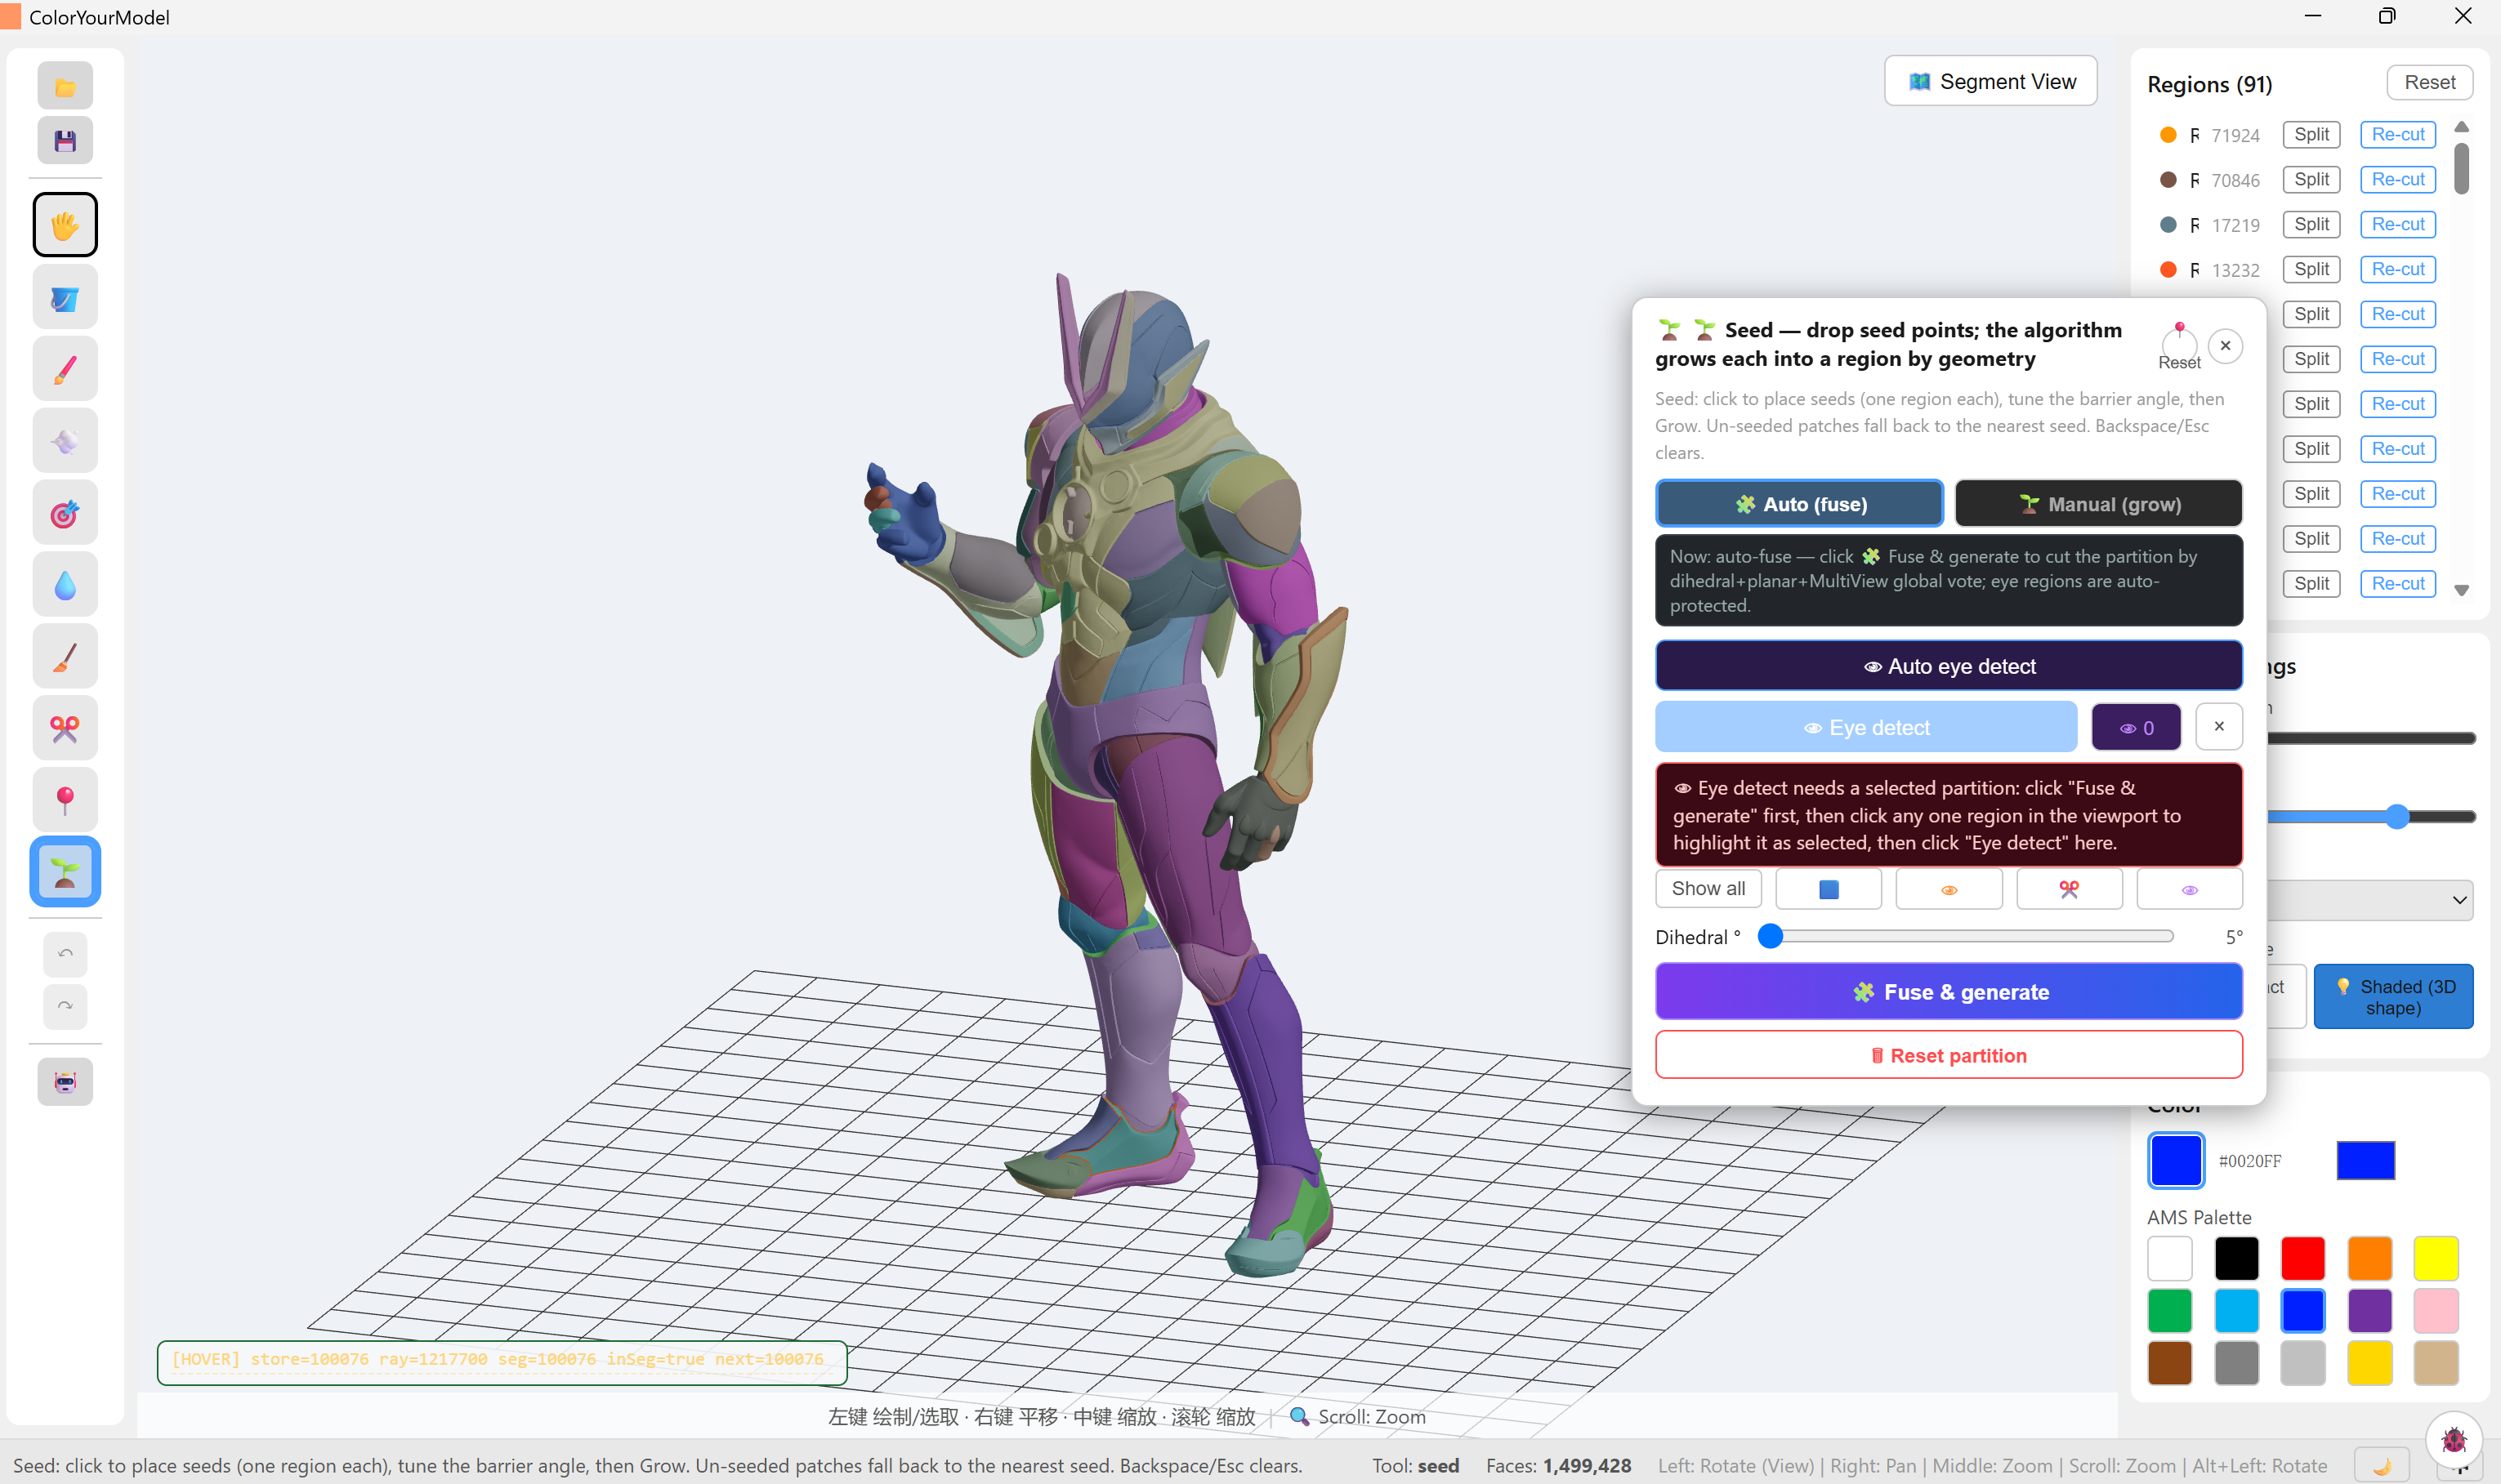Click current color swatch #0020FF
The width and height of the screenshot is (2501, 1484).
[2176, 1160]
